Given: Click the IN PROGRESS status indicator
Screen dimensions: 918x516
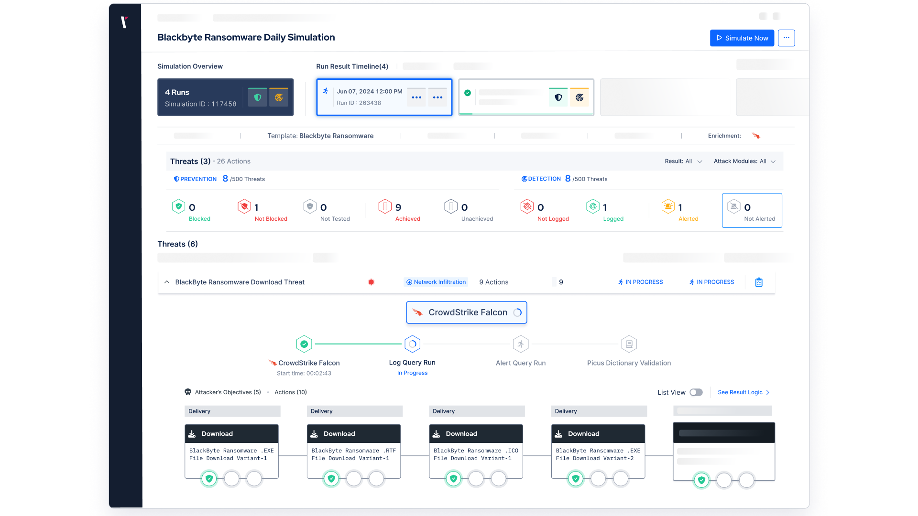Looking at the screenshot, I should 639,281.
